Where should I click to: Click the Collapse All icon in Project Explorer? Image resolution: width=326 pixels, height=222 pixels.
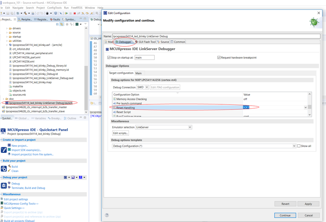click(57, 24)
